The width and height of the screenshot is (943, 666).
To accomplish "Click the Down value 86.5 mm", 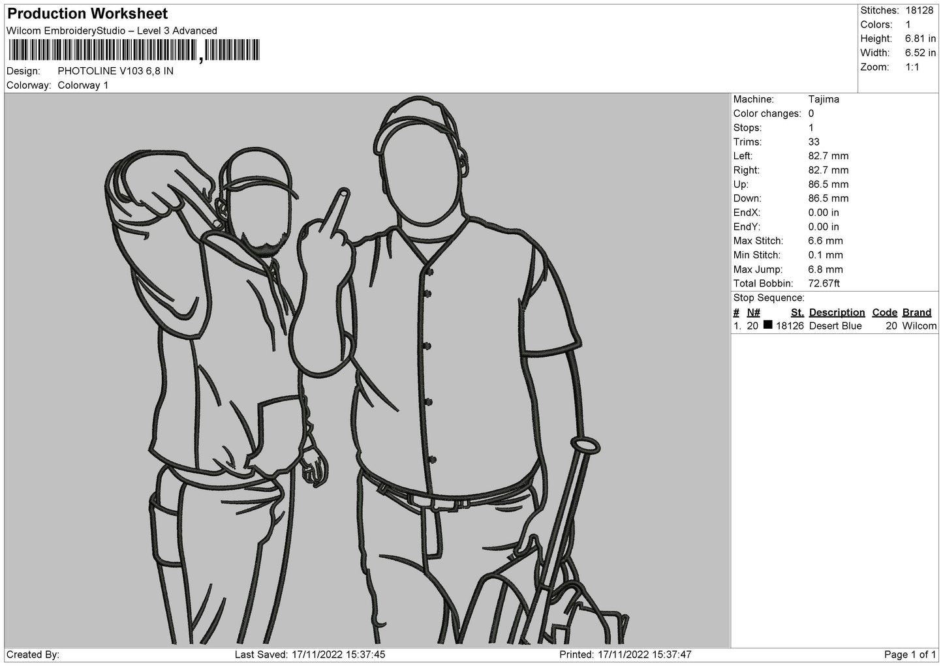I will (828, 198).
